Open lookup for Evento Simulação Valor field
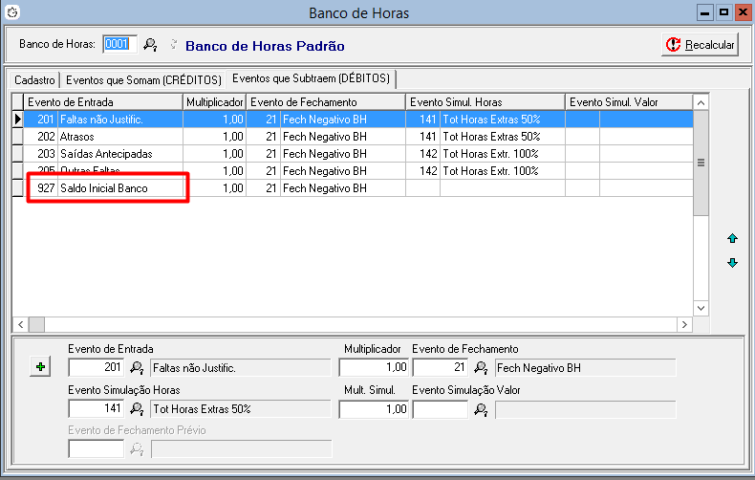755x480 pixels. (x=480, y=409)
